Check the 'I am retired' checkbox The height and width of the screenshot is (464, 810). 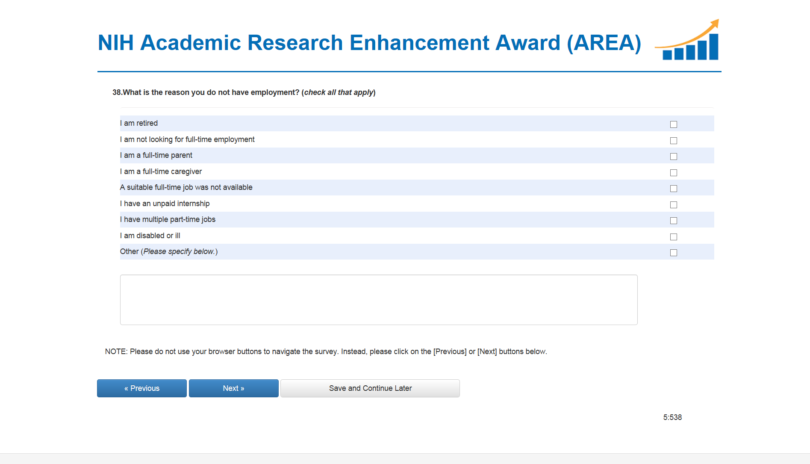(x=674, y=124)
